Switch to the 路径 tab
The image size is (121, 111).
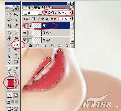[x=47, y=8]
